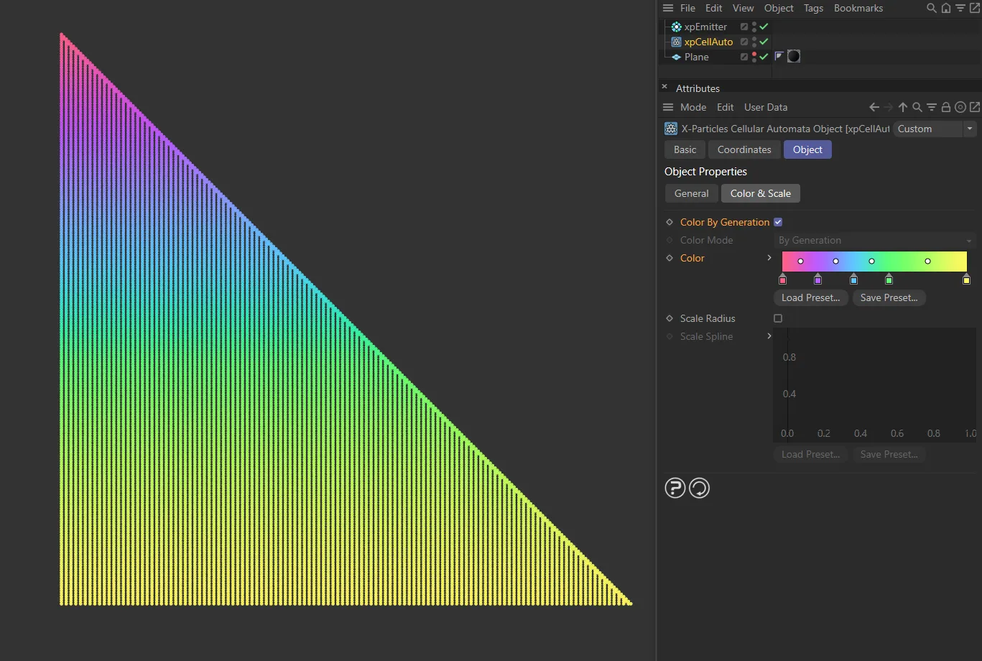Expand the Color gradient options
This screenshot has height=661, width=982.
pos(769,258)
